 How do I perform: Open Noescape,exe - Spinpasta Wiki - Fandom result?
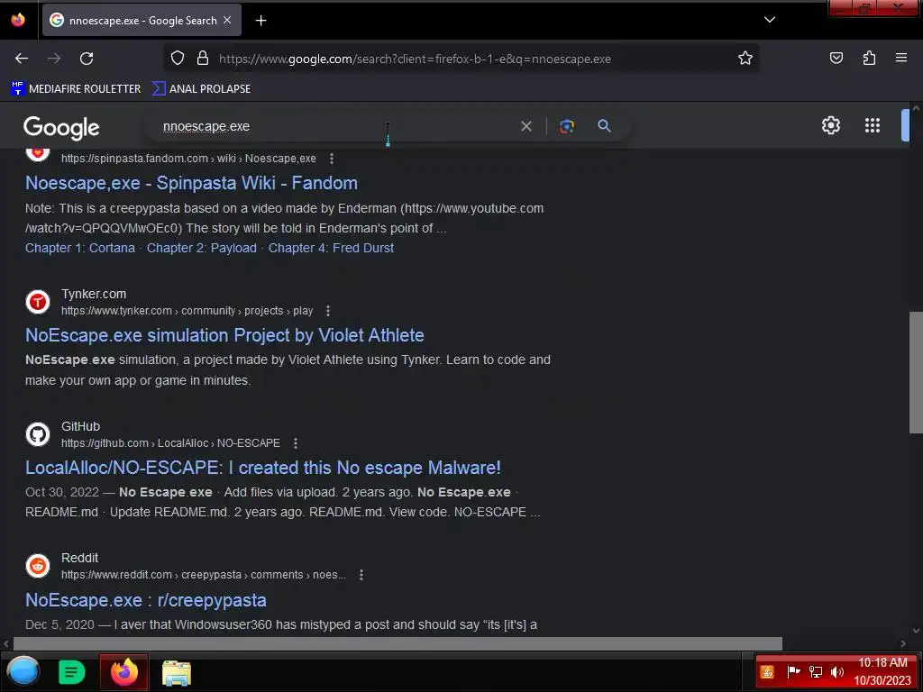tap(191, 183)
